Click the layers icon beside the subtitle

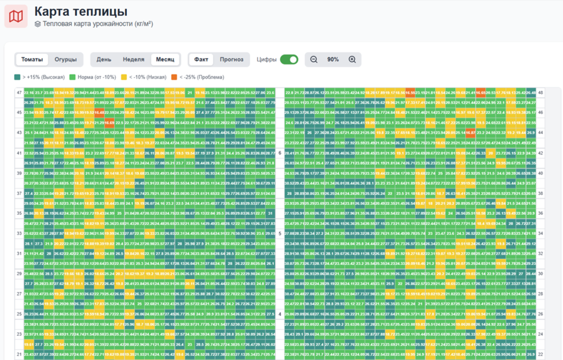37,24
